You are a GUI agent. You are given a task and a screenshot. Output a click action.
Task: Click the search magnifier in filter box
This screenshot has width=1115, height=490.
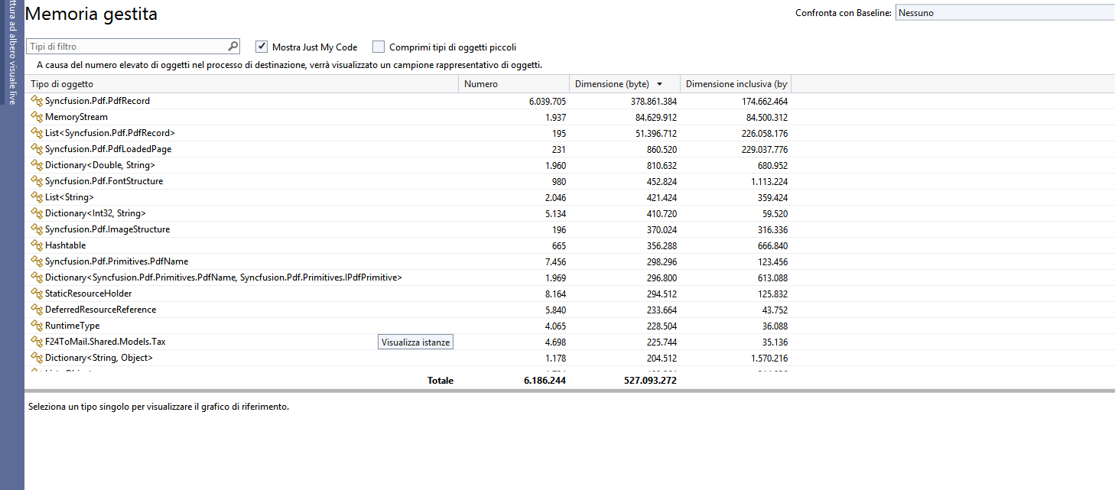233,47
